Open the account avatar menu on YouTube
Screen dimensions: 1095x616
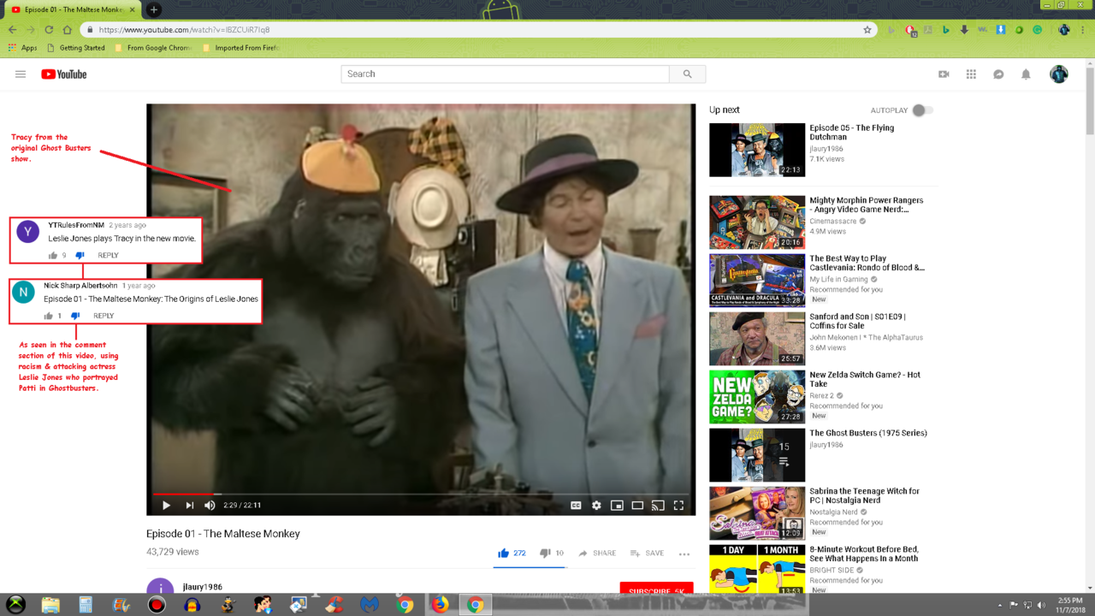point(1059,74)
